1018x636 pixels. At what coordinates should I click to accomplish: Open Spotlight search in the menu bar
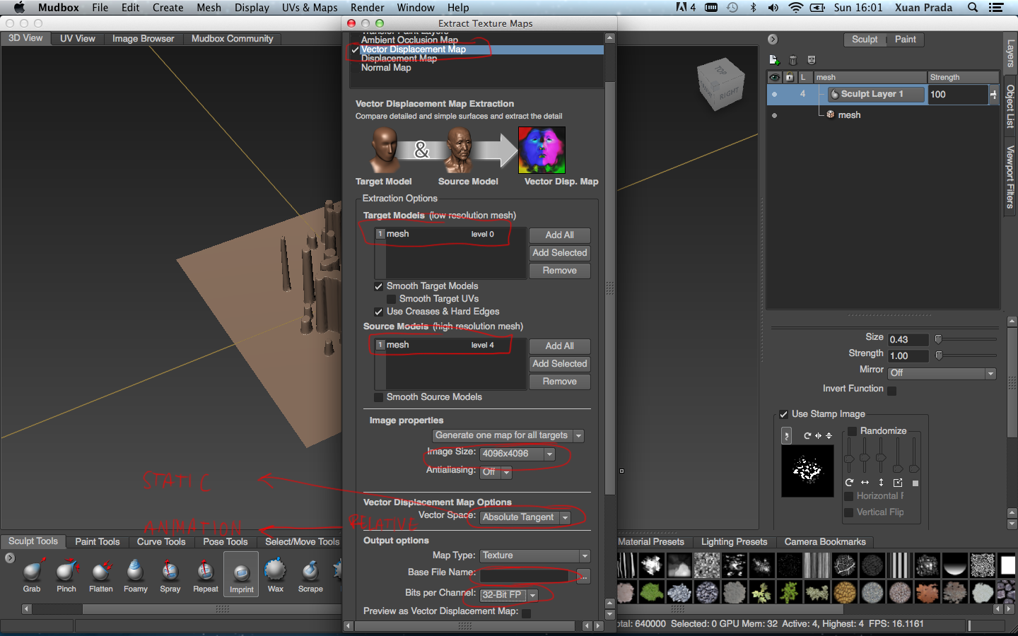(973, 8)
